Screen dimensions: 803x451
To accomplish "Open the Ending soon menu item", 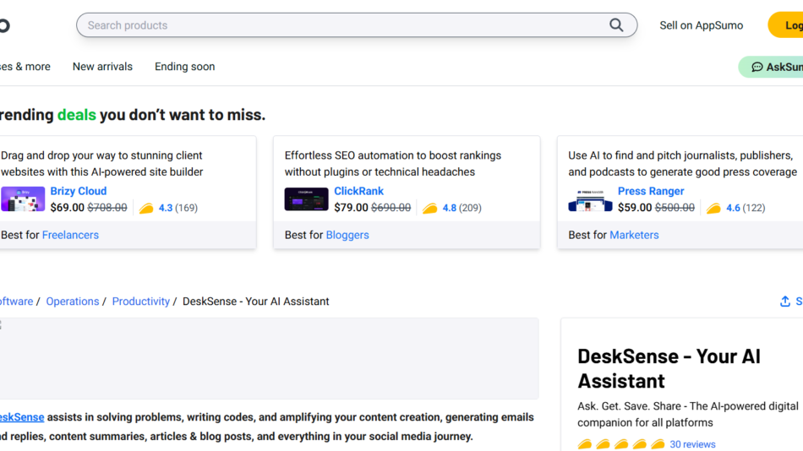I will pos(184,67).
